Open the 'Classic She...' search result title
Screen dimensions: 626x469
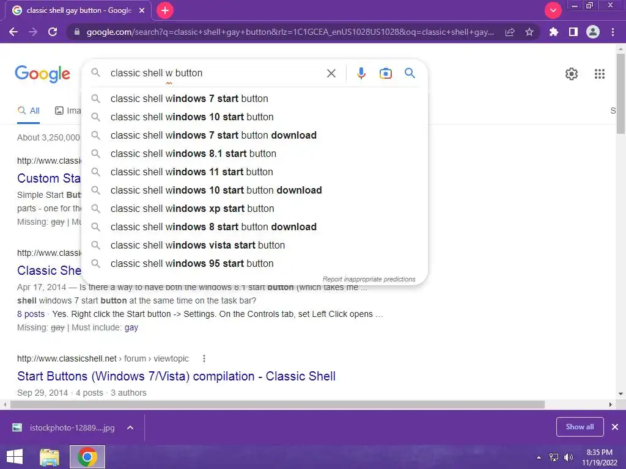coord(49,271)
